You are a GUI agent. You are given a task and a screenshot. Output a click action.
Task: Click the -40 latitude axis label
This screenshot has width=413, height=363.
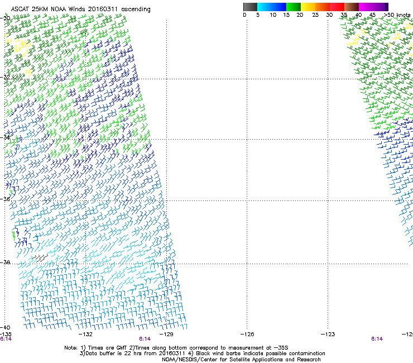click(x=5, y=328)
